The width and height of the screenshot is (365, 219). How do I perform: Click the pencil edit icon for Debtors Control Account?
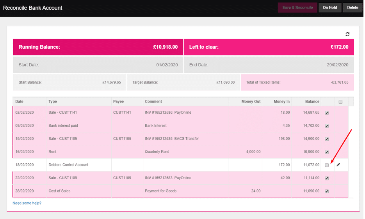point(338,165)
